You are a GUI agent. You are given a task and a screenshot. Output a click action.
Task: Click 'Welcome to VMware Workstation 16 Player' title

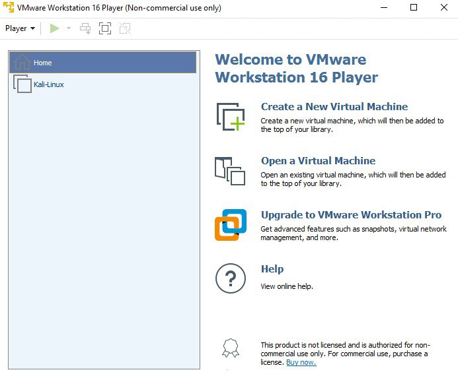click(x=297, y=68)
